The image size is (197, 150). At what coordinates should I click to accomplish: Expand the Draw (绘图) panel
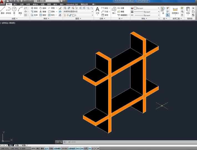[x=15, y=19]
